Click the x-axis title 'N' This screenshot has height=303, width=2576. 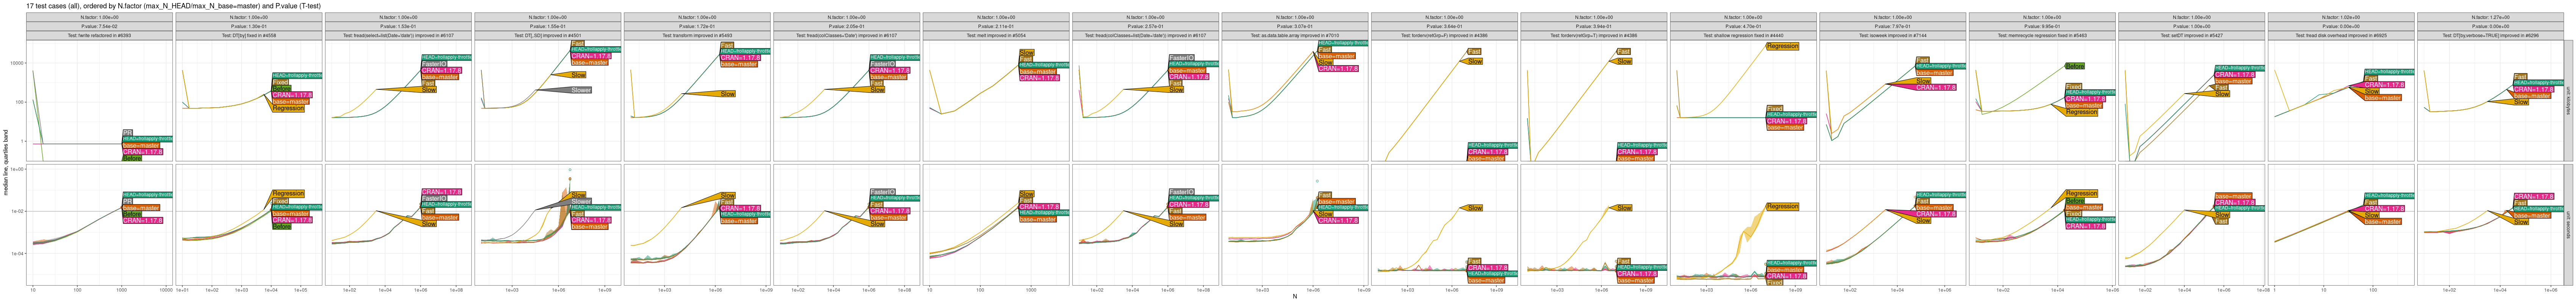click(1294, 297)
